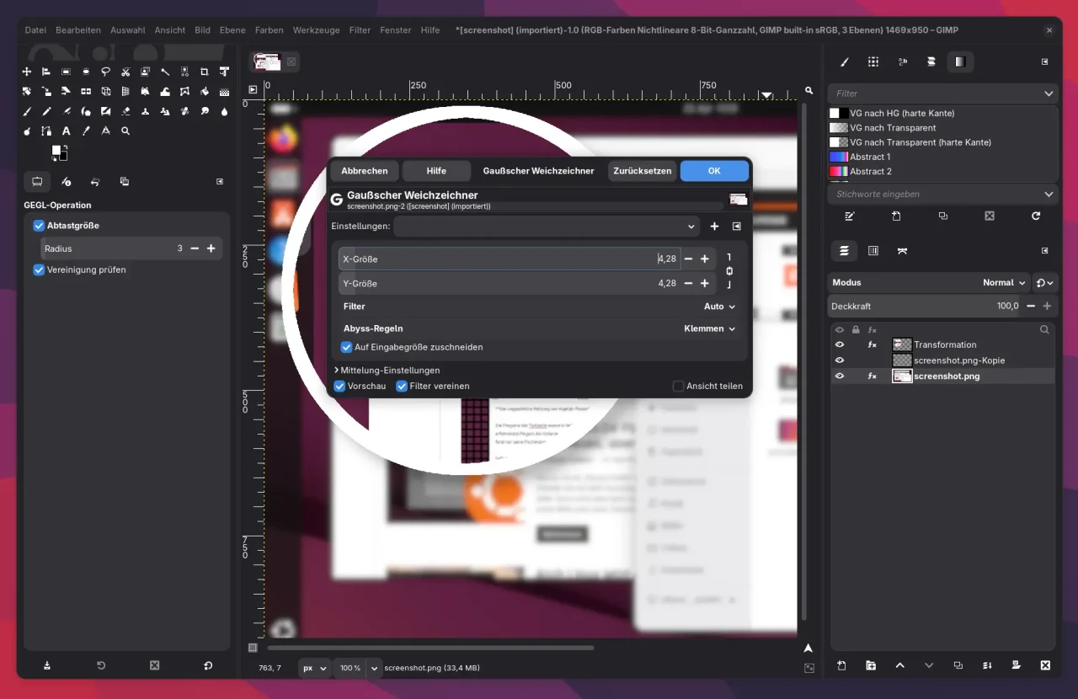Image resolution: width=1078 pixels, height=699 pixels.
Task: Open the Modus Normal dropdown
Action: pyautogui.click(x=1005, y=283)
